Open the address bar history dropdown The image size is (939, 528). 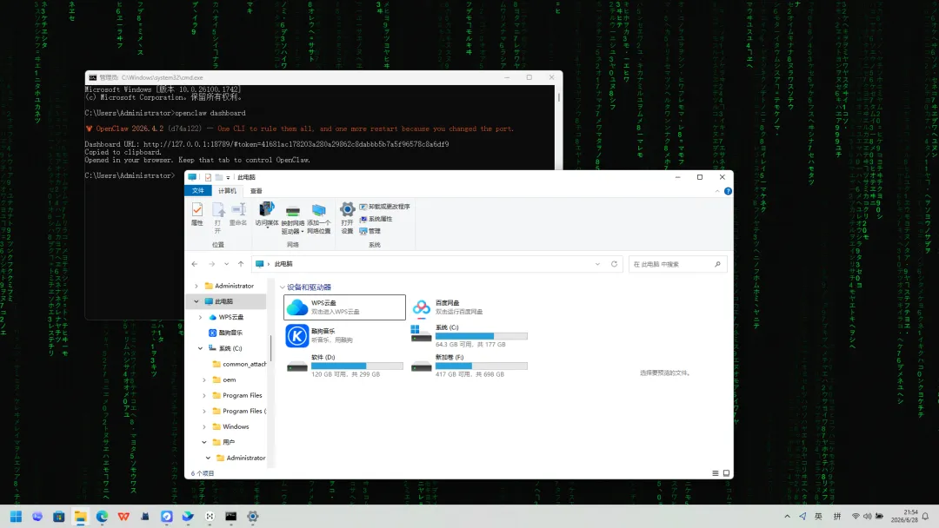[x=597, y=264]
